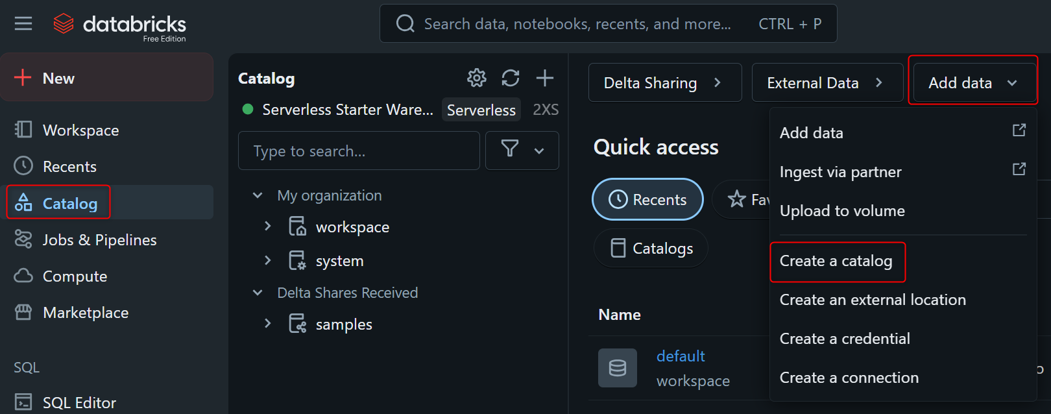Select Add data menu option

902,133
